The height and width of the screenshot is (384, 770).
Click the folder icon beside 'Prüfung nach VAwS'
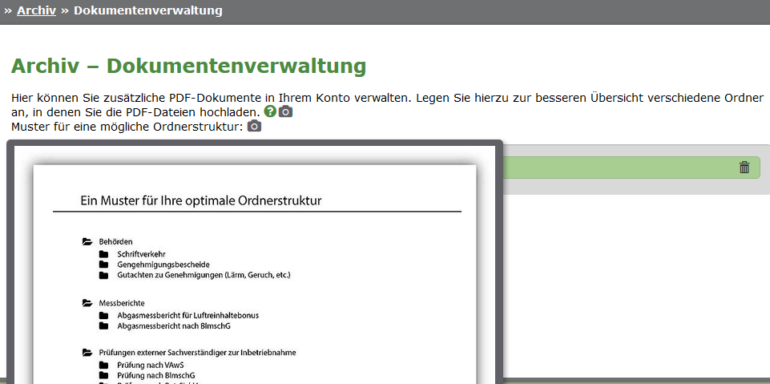[103, 365]
